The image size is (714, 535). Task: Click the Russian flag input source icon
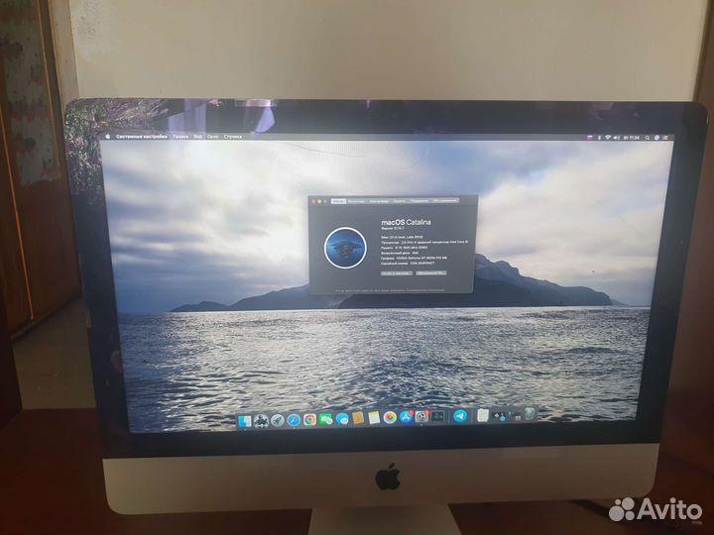click(x=590, y=138)
